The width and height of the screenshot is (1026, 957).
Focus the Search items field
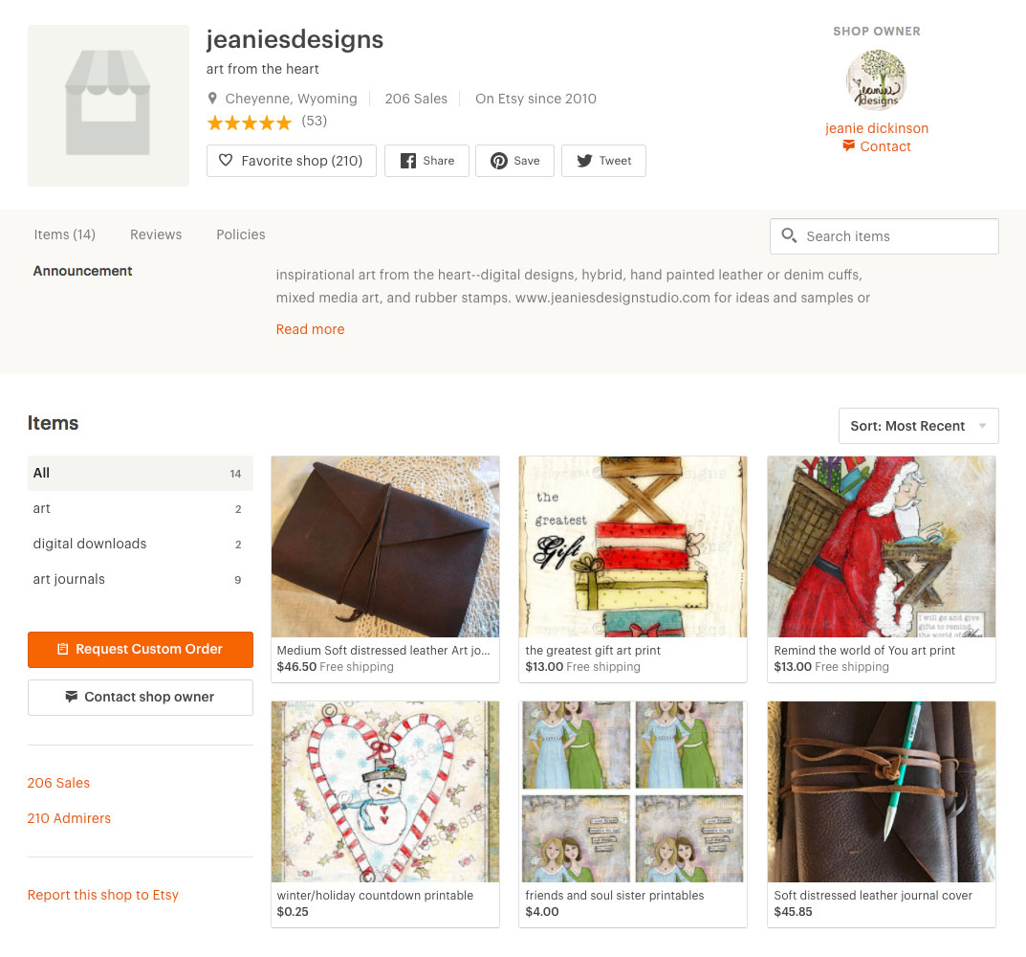coord(884,236)
